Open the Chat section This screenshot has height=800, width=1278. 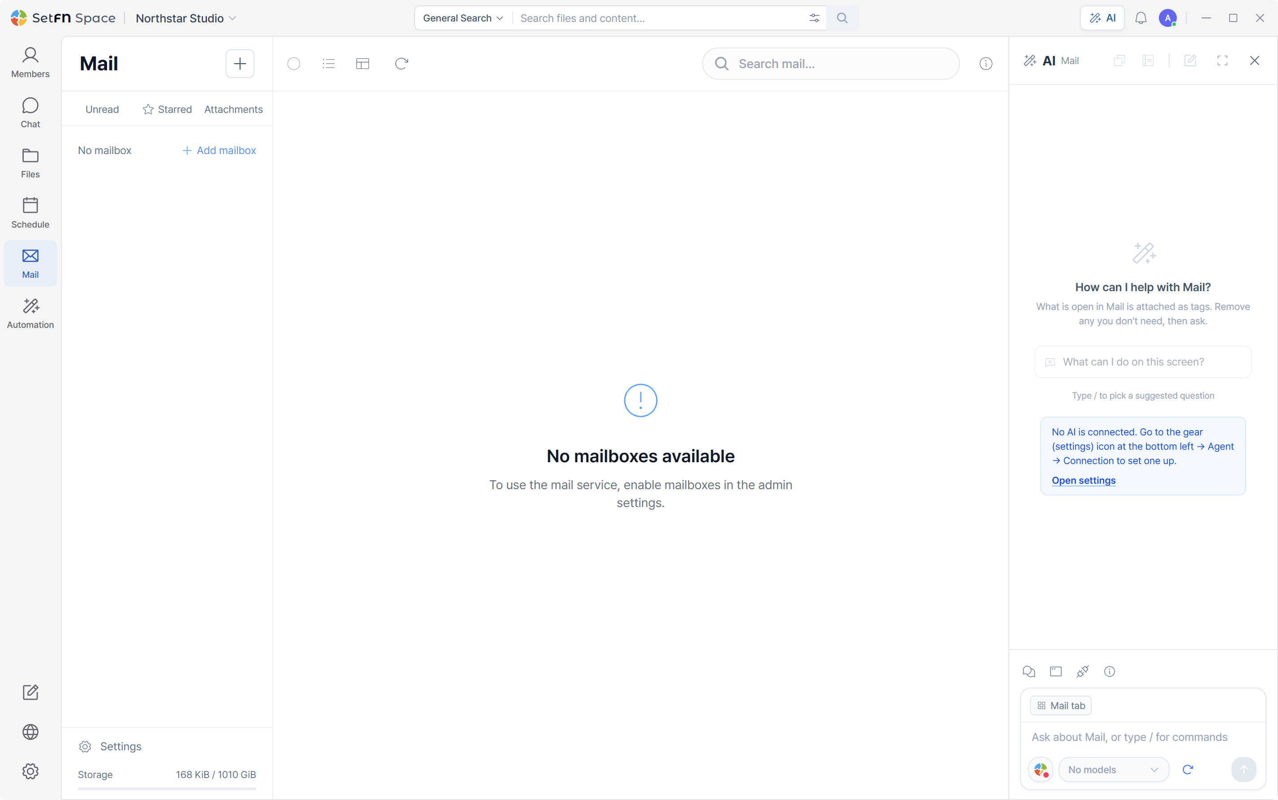[30, 113]
